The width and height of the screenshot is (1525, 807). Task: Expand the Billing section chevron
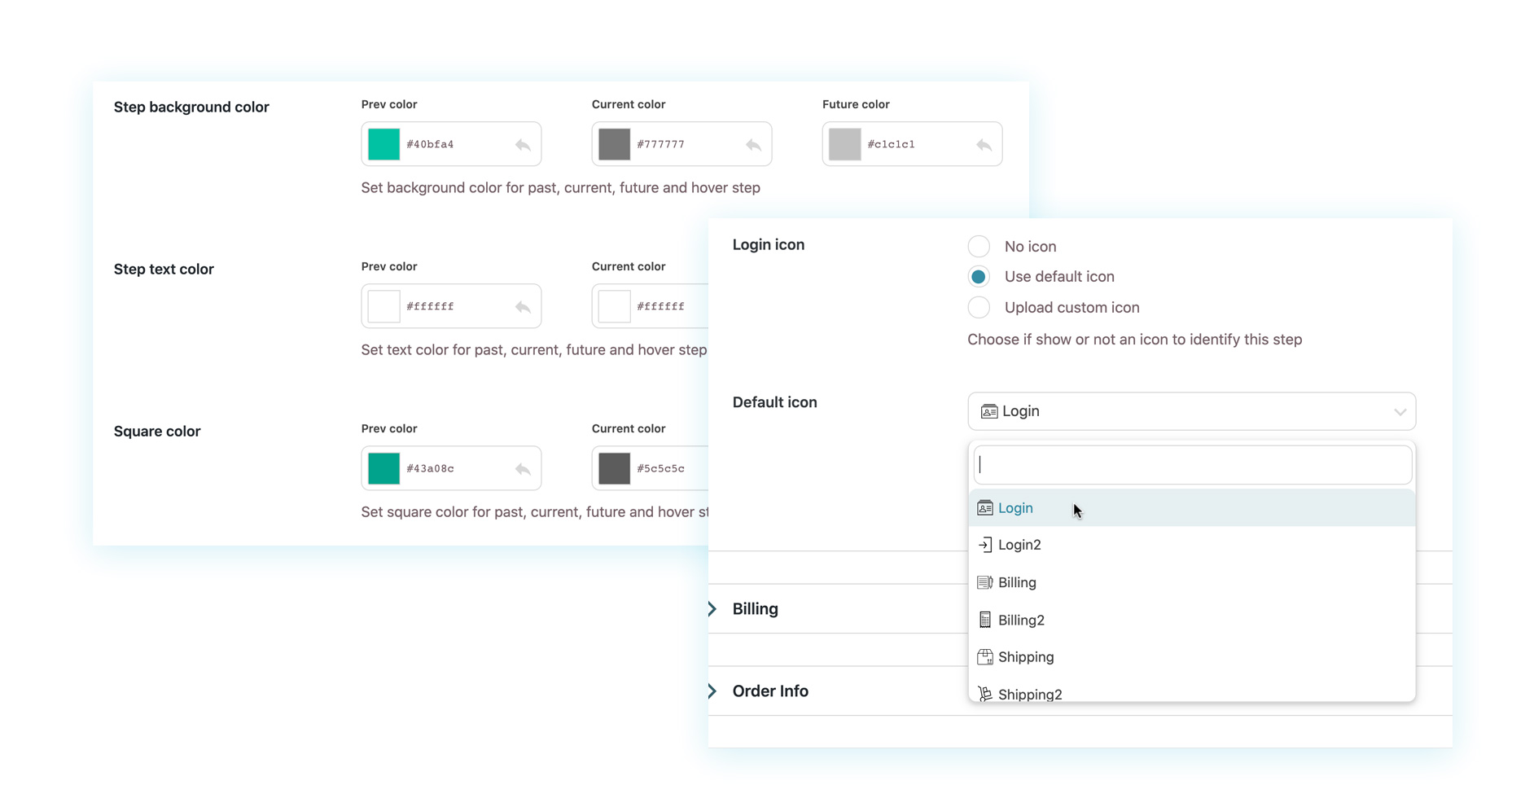[712, 609]
